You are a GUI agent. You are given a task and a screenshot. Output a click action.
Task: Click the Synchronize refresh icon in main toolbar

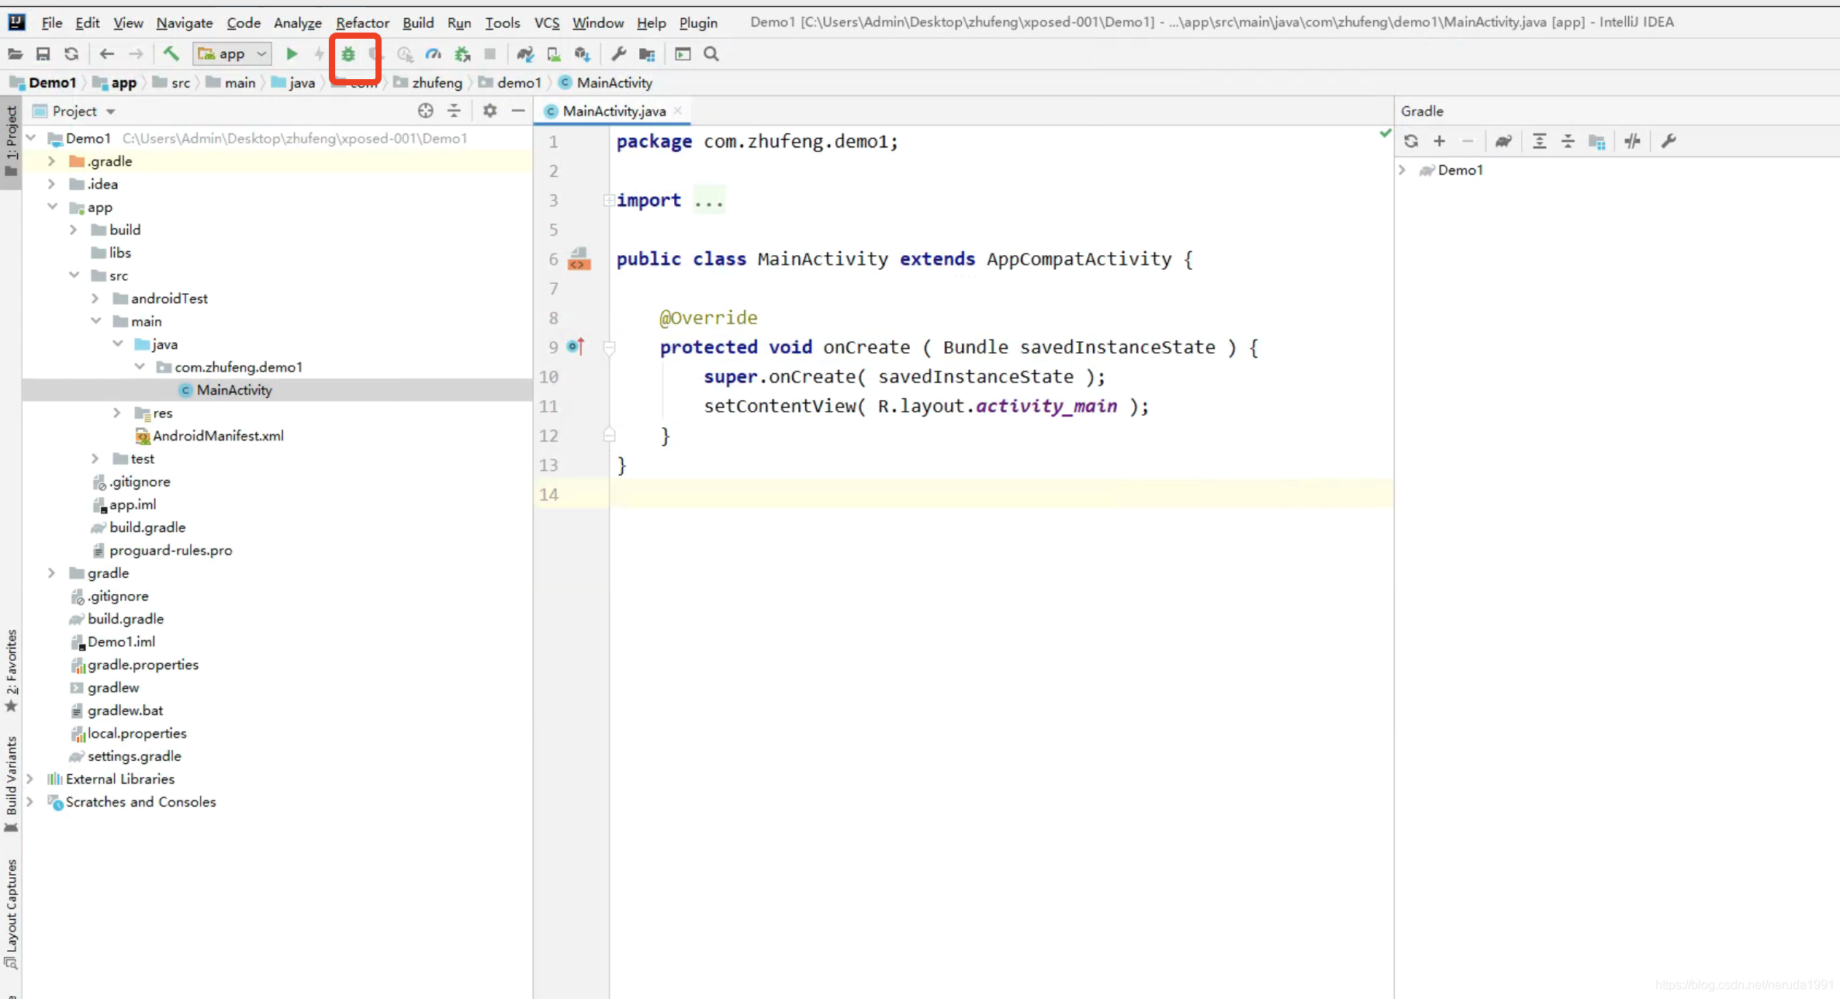coord(71,54)
